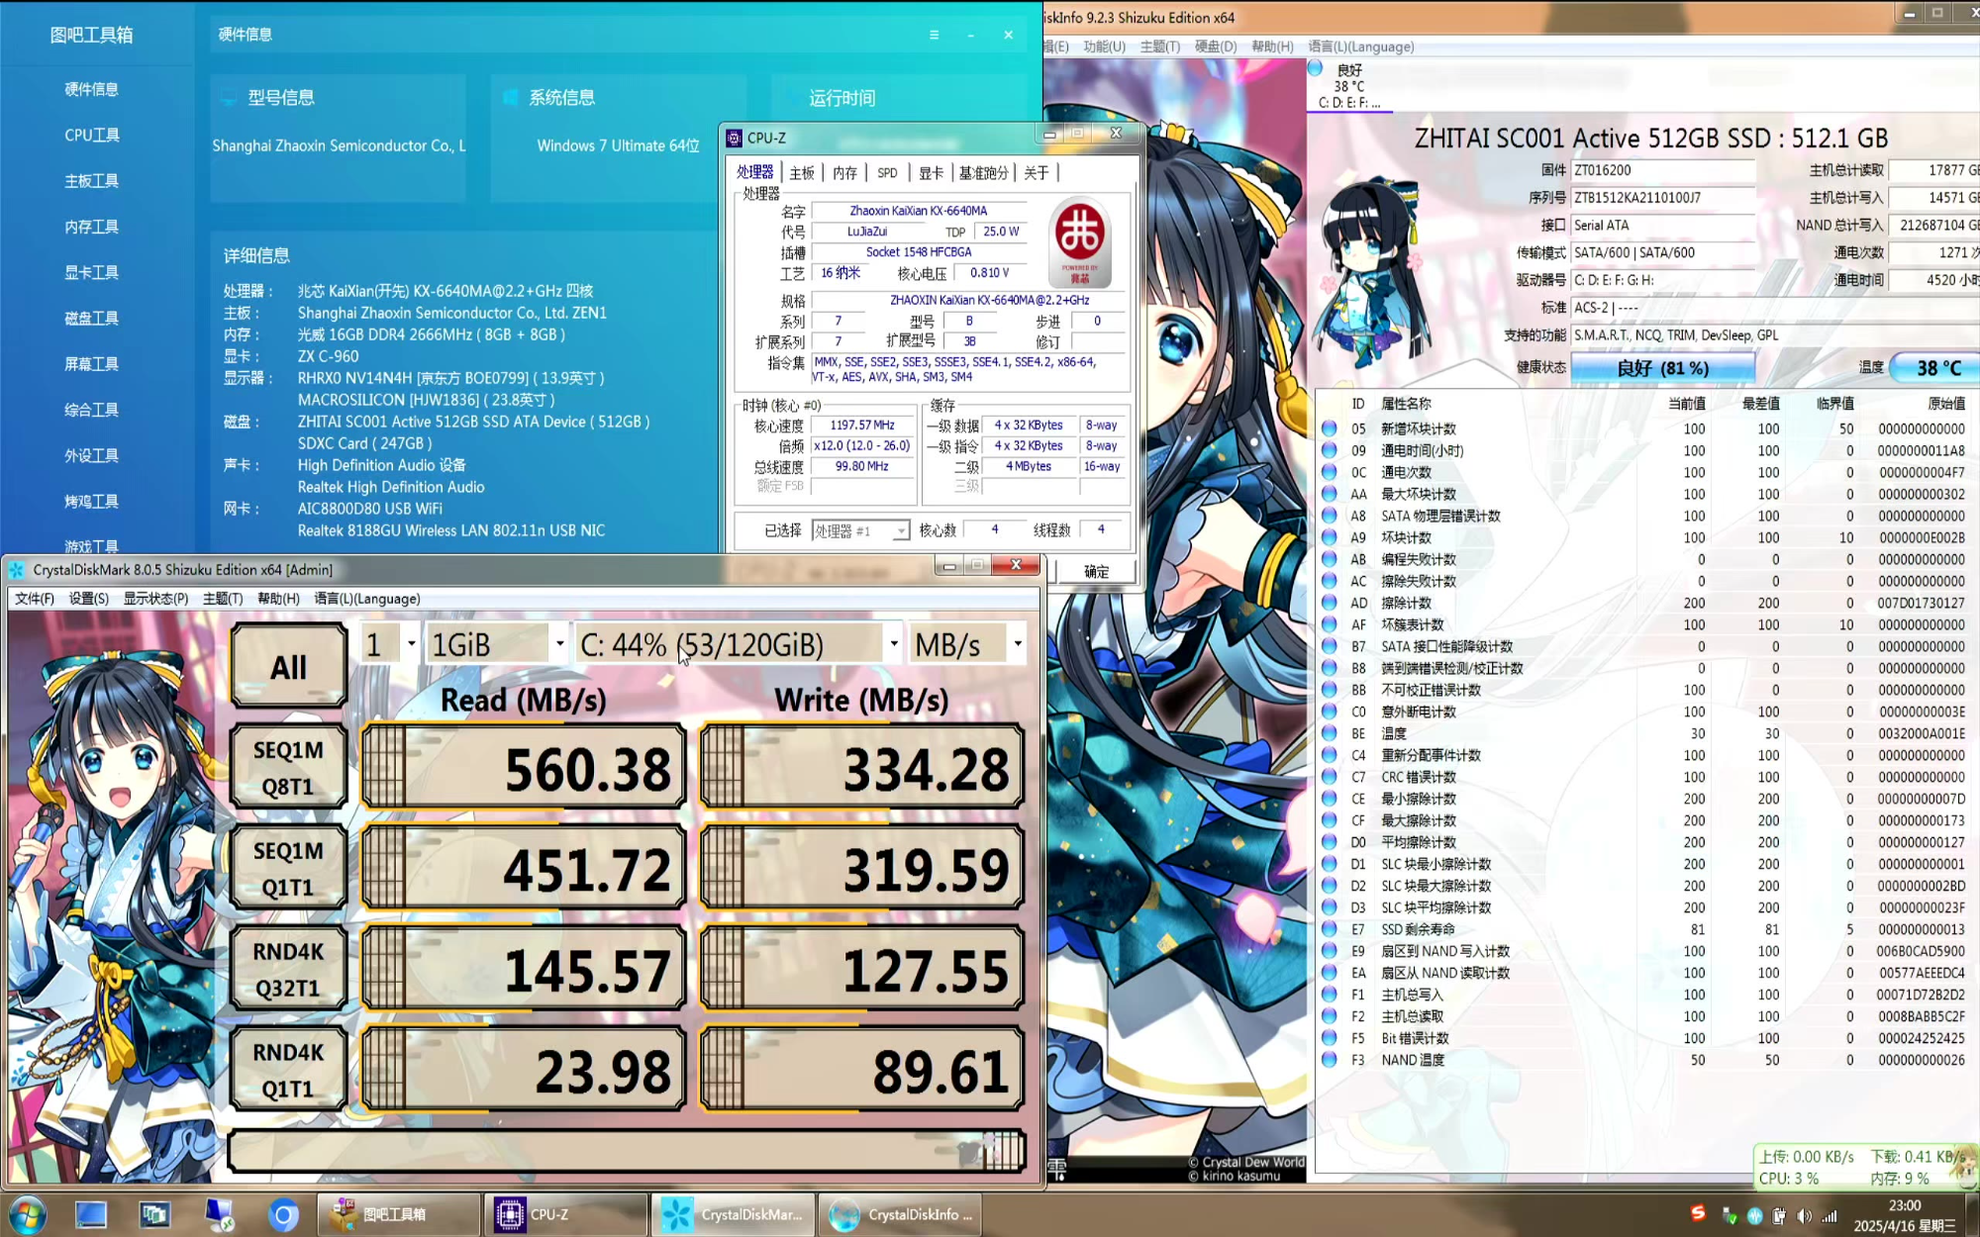This screenshot has height=1237, width=1980.
Task: Select 磁盘工具 in toolbox sidebar
Action: click(92, 318)
